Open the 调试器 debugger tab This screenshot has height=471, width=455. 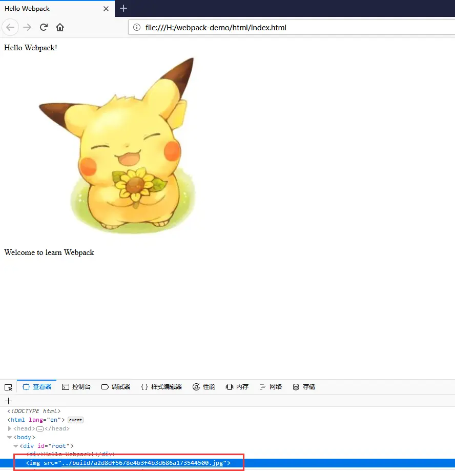tap(116, 387)
